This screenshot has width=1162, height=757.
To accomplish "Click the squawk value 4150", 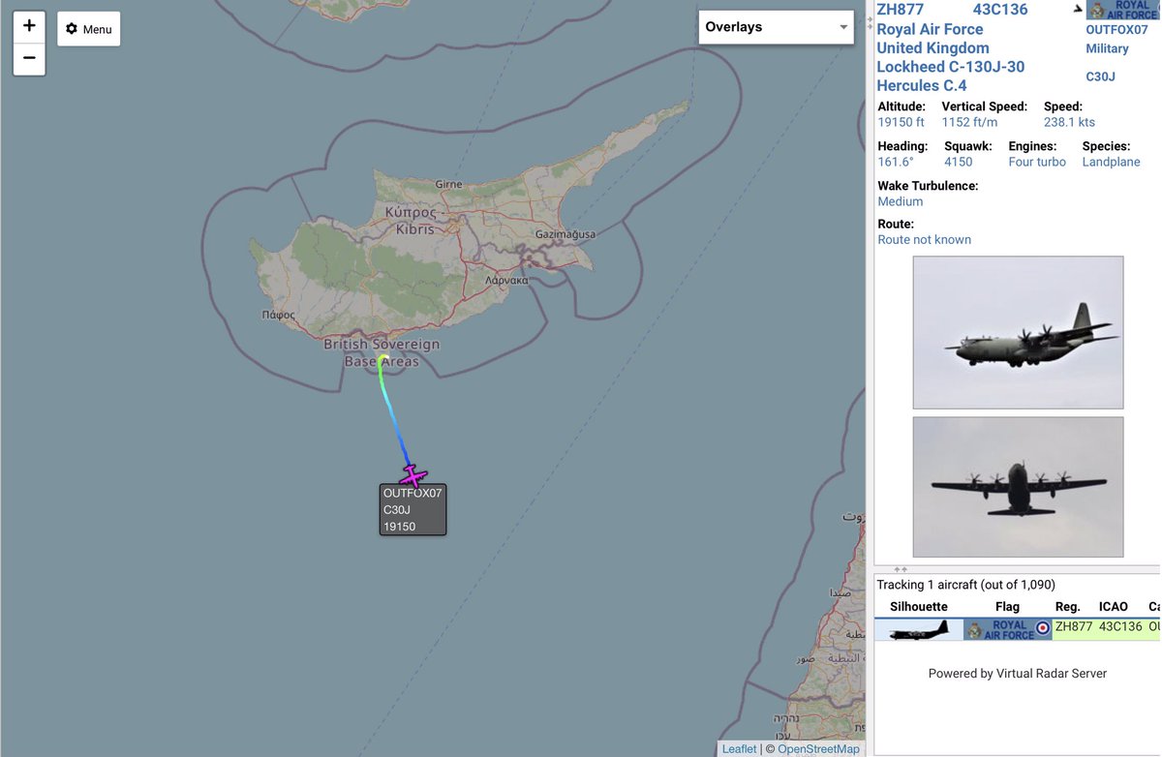I will [x=959, y=162].
